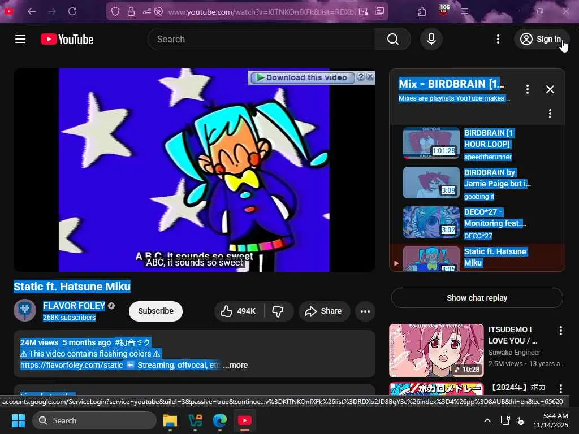Open browser application hamburger menu
The height and width of the screenshot is (434, 579).
click(x=465, y=11)
